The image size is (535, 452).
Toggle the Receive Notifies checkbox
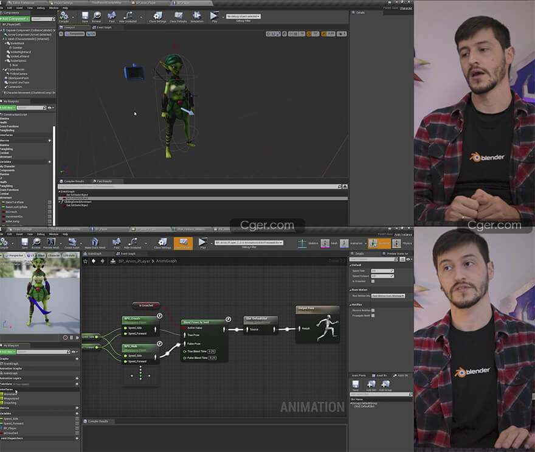pyautogui.click(x=373, y=310)
